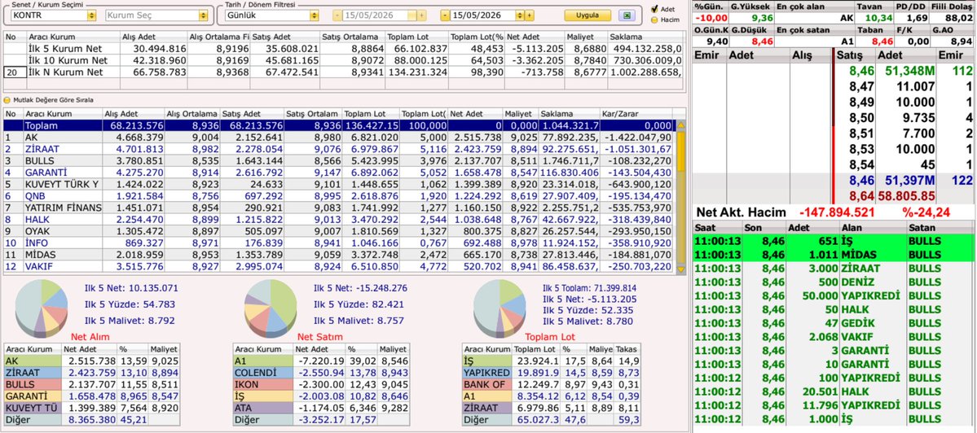
Task: Click Toplam Lot header in summary table
Action: tap(417, 37)
